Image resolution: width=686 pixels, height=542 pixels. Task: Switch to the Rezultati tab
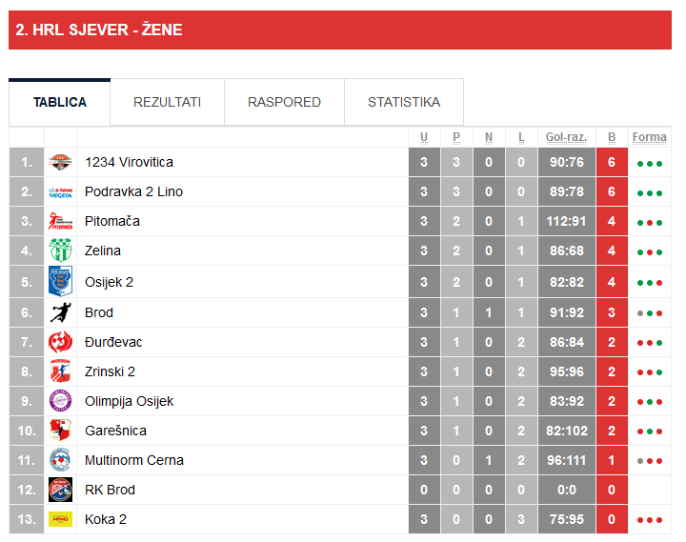[x=167, y=102]
